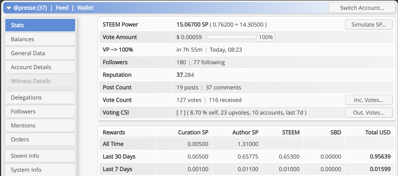
Task: Open the System Info tab
Action: click(40, 169)
